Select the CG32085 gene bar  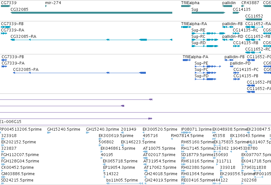tap(91, 13)
